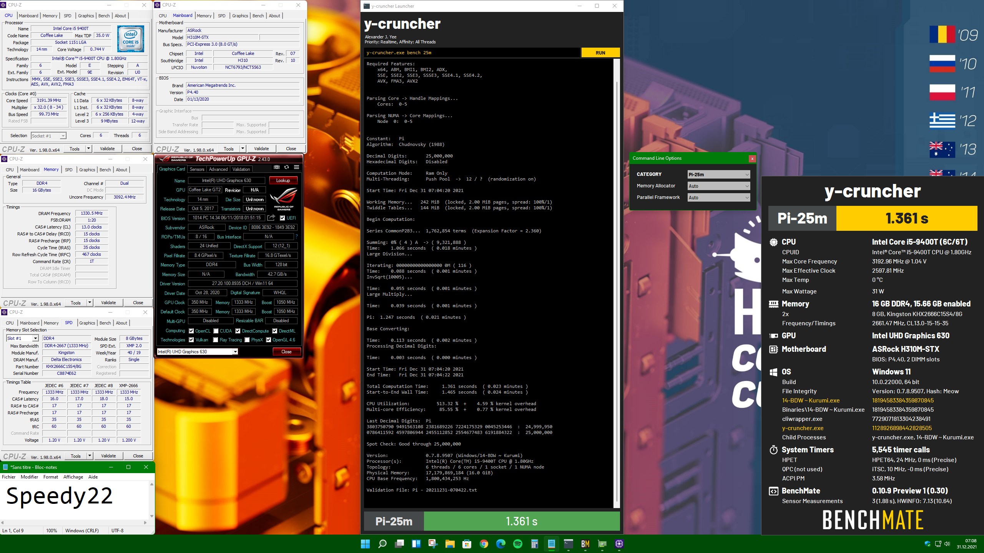
Task: Click the Intel Core i5 logo in CPU-Z
Action: [x=131, y=39]
